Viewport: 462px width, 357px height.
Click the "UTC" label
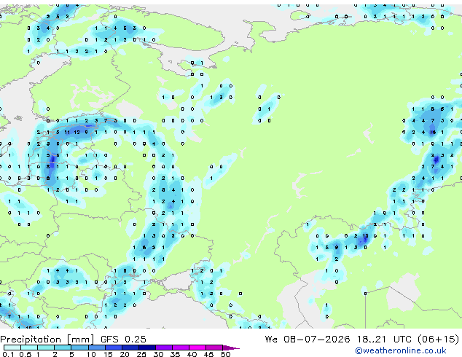point(403,339)
